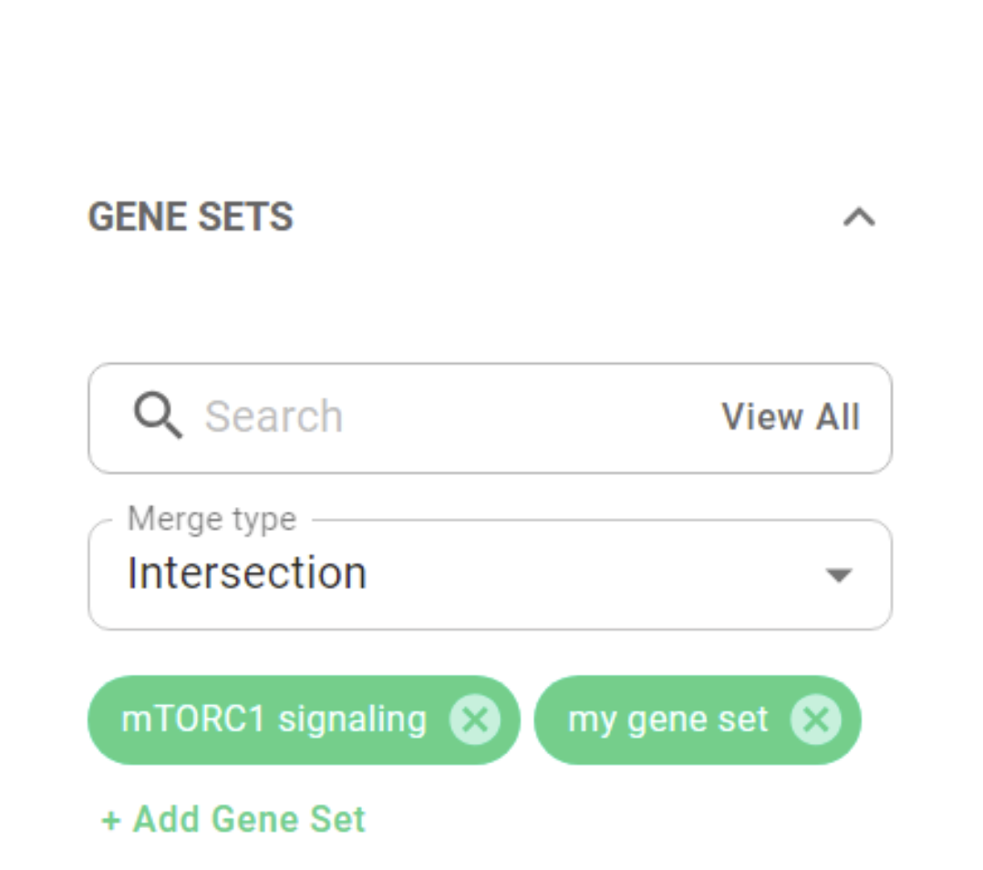Image resolution: width=983 pixels, height=870 pixels.
Task: Click the Search placeholder text
Action: click(274, 417)
